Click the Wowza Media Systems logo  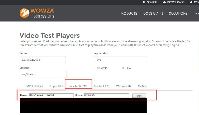click(37, 13)
